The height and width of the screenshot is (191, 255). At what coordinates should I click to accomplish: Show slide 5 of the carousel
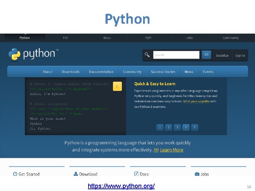pos(194,127)
